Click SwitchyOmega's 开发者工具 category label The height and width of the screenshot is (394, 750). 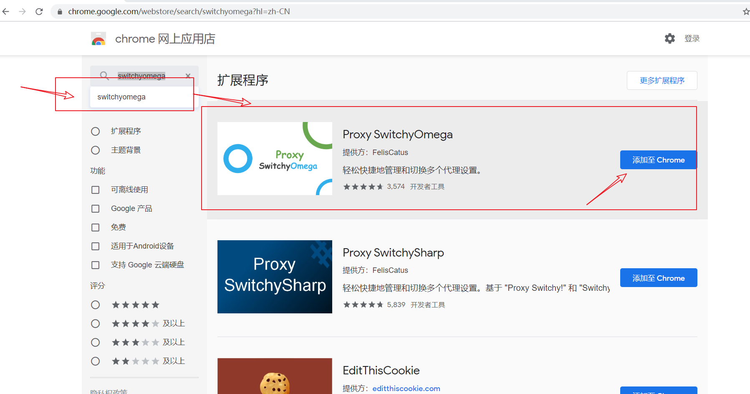(x=427, y=187)
